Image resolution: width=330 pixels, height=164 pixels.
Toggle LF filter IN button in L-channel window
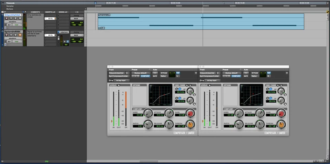coord(194,104)
